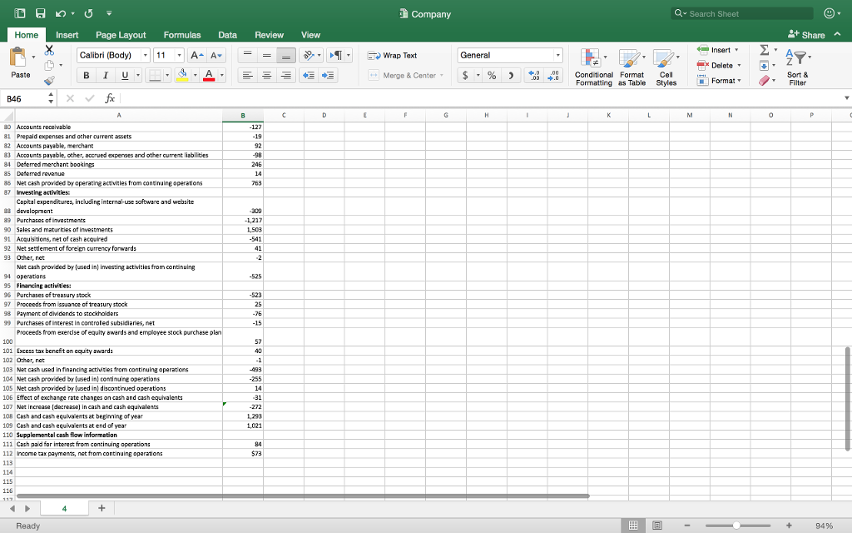Toggle Wrap Text
Image resolution: width=852 pixels, height=533 pixels.
click(393, 56)
